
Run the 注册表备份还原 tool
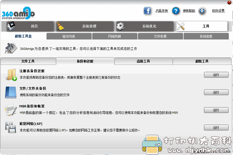[216, 75]
